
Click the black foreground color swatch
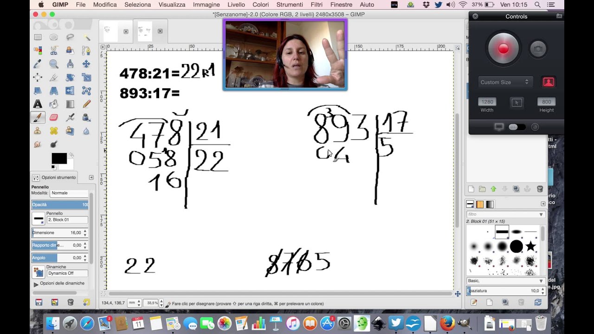pyautogui.click(x=58, y=158)
